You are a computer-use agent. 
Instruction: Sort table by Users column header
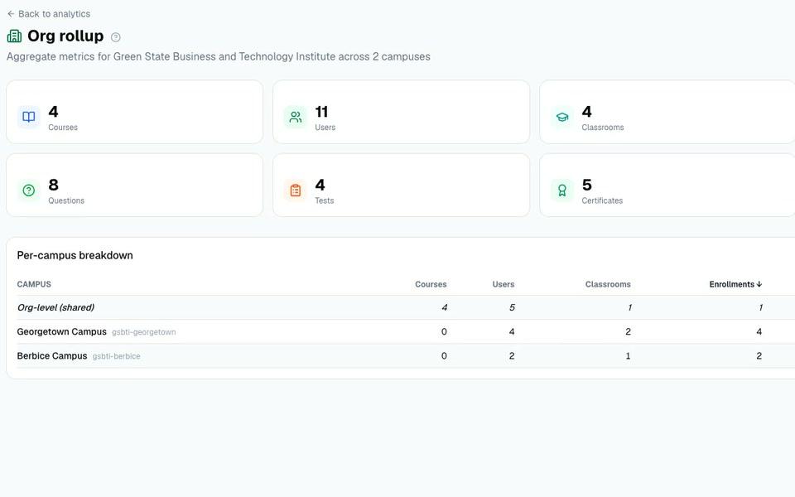[503, 284]
